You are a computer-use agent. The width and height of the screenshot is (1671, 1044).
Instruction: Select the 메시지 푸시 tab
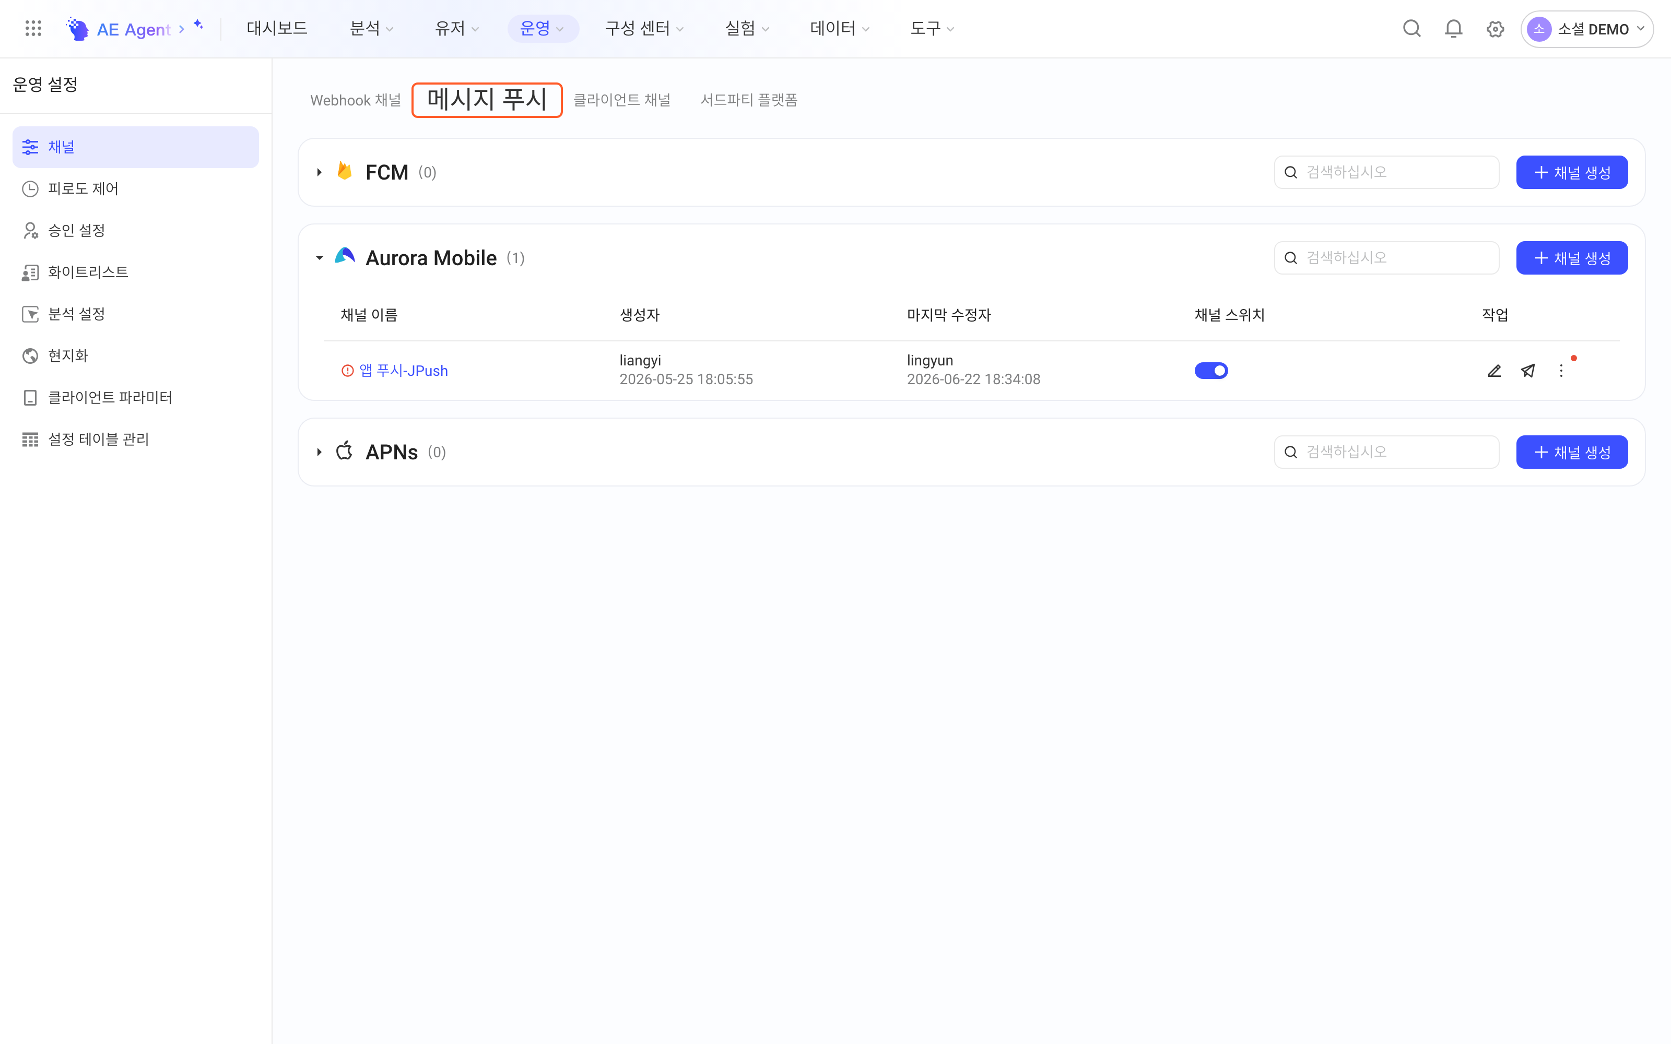487,99
